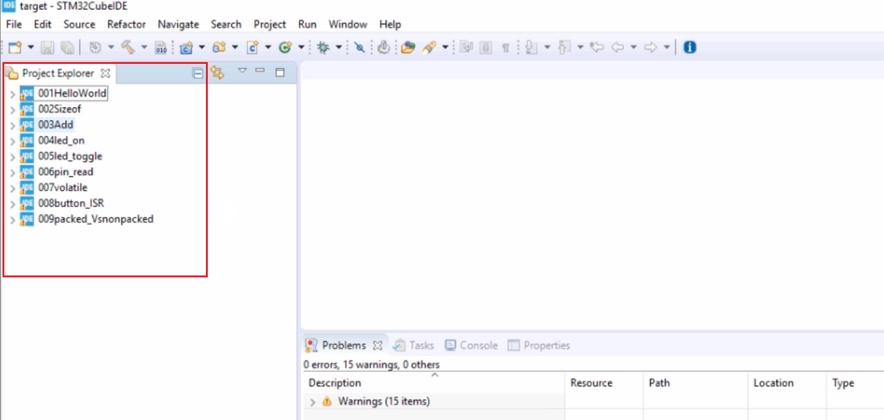Click the binary 010 file icon
Image resolution: width=884 pixels, height=420 pixels.
(161, 47)
